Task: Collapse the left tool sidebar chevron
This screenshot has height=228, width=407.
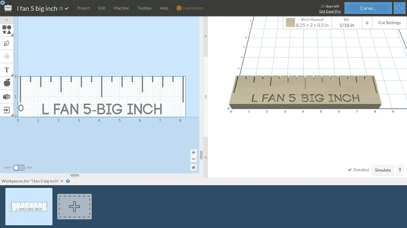Action: pos(6,20)
